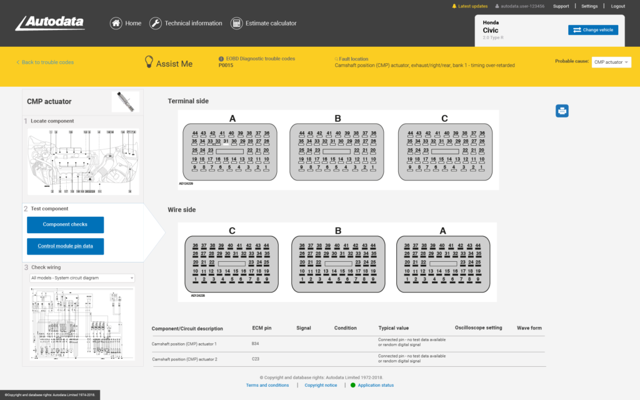This screenshot has width=640, height=400.
Task: Open the Probable cause dropdown
Action: (611, 62)
